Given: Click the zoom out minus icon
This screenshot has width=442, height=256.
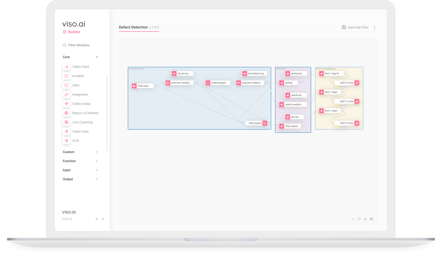Looking at the screenshot, I should click(353, 219).
